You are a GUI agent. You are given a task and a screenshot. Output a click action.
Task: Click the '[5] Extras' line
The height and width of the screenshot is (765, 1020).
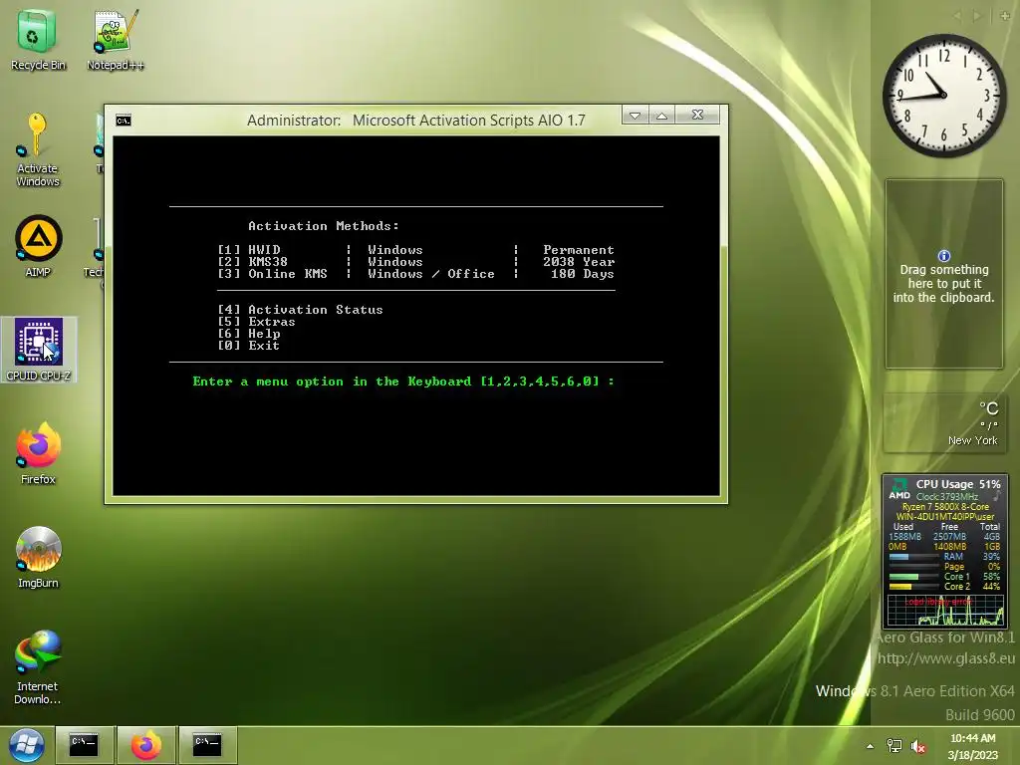(x=256, y=322)
